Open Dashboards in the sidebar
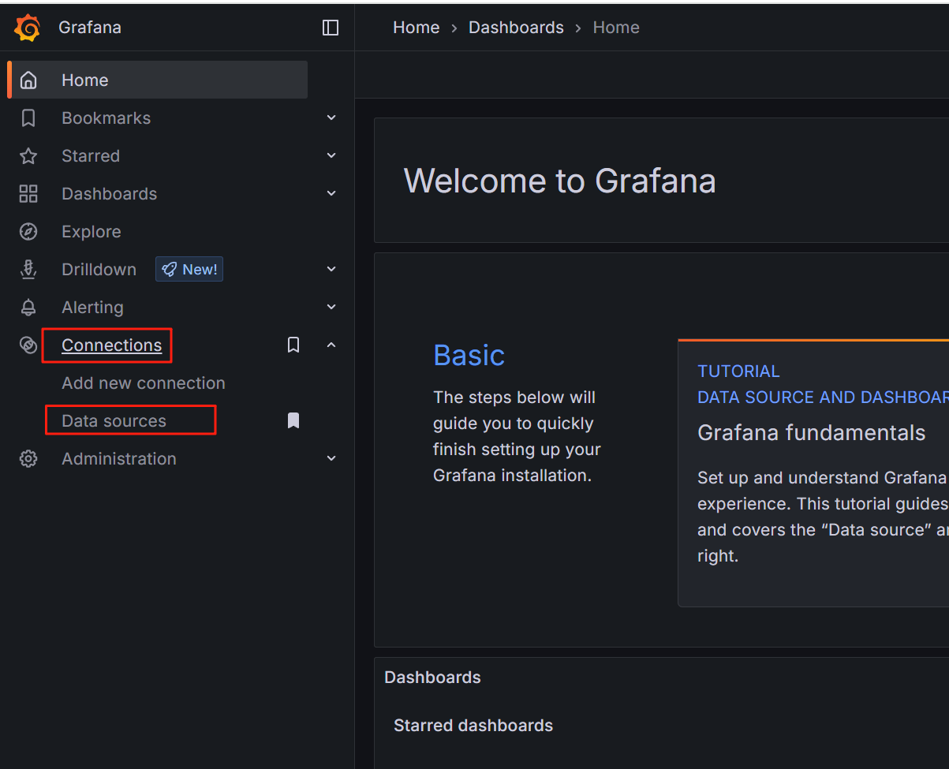The image size is (949, 769). [110, 194]
